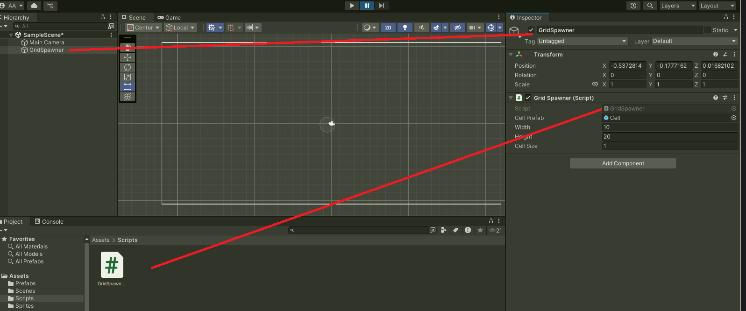746x311 pixels.
Task: Select the Rotate tool in Scene overlay
Action: point(128,67)
